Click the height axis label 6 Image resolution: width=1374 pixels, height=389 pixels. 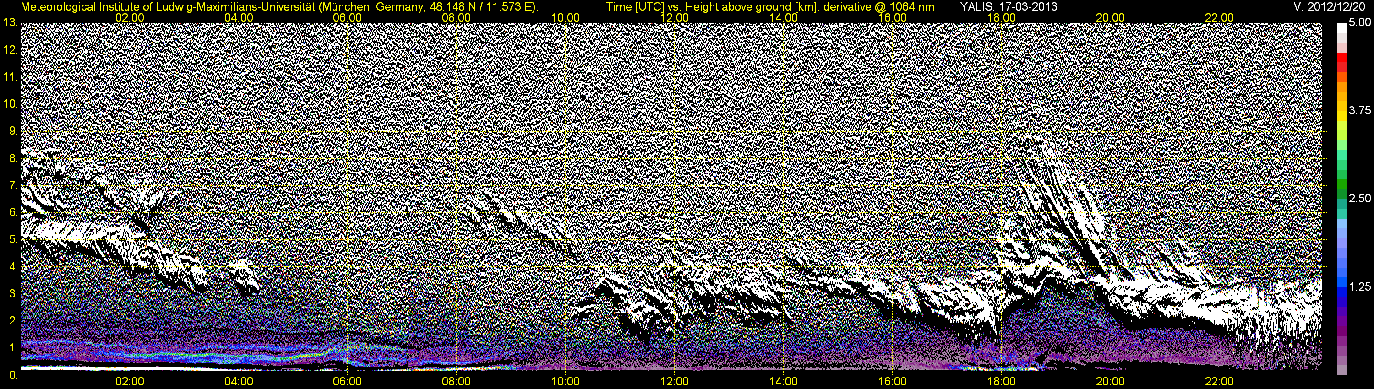[13, 213]
